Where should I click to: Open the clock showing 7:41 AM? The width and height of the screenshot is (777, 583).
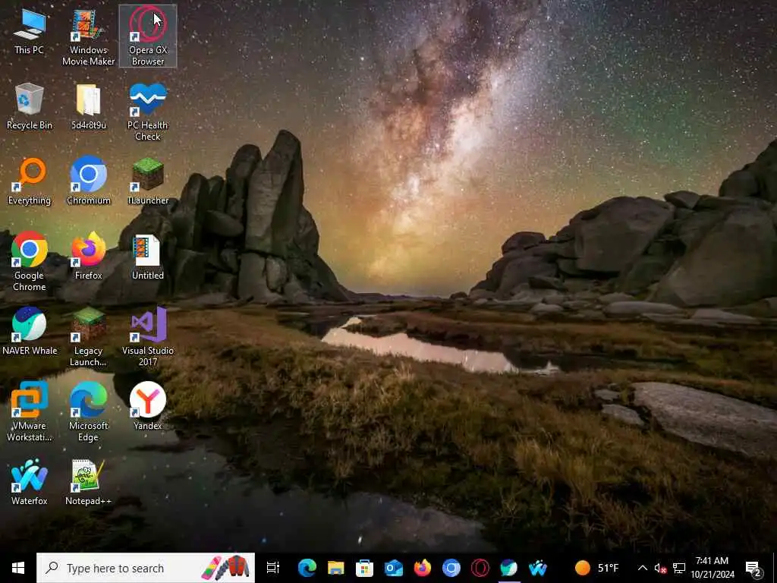click(712, 568)
